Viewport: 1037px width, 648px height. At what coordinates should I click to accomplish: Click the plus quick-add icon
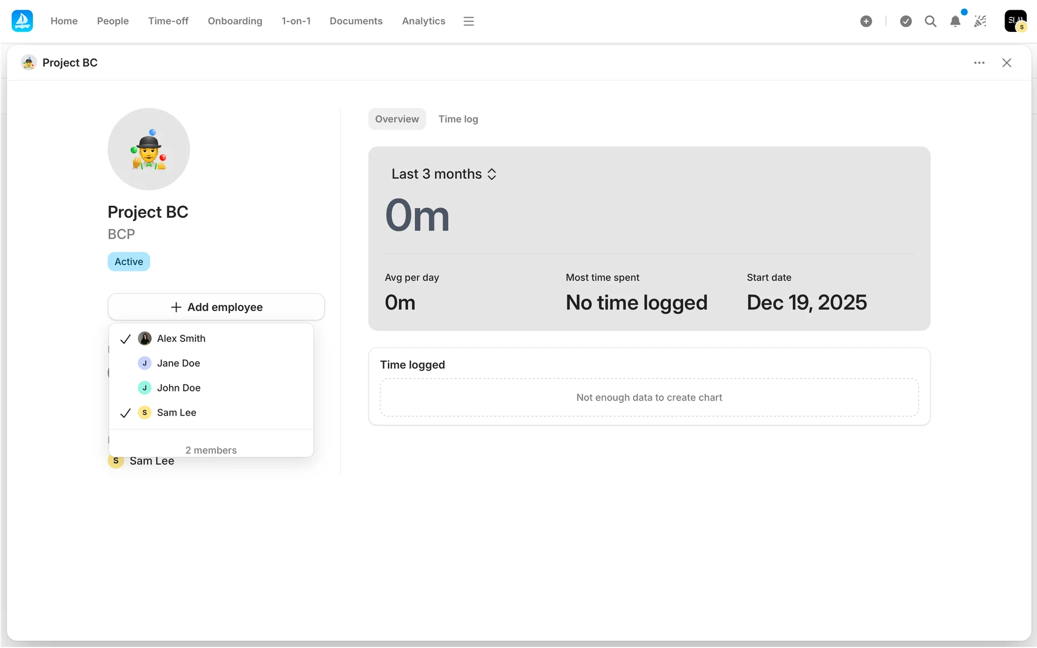[866, 21]
